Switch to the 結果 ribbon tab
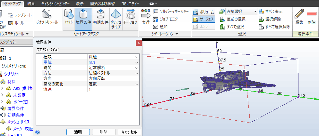 (30, 4)
